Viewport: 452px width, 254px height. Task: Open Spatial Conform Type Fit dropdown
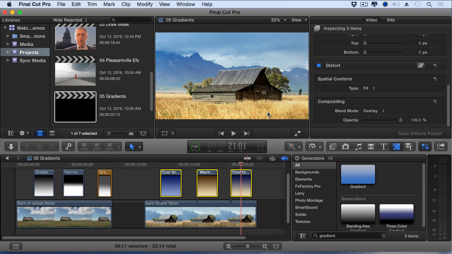[369, 88]
